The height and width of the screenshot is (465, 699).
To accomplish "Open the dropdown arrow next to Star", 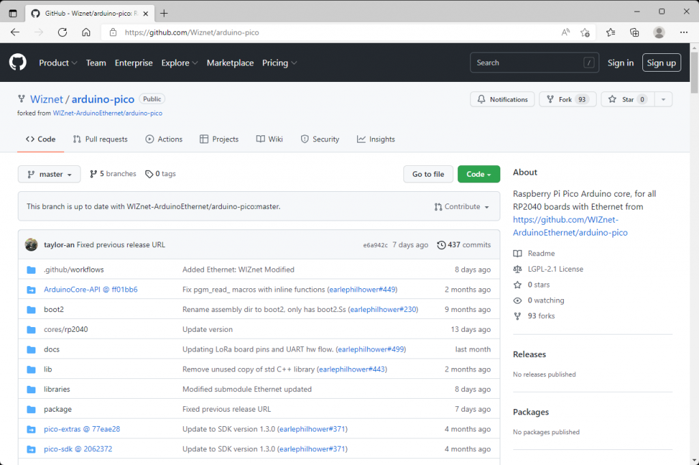I will [x=664, y=100].
